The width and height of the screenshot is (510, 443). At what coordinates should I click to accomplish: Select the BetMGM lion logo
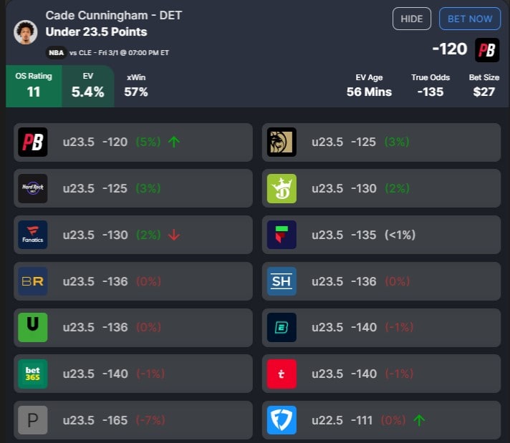click(x=282, y=142)
